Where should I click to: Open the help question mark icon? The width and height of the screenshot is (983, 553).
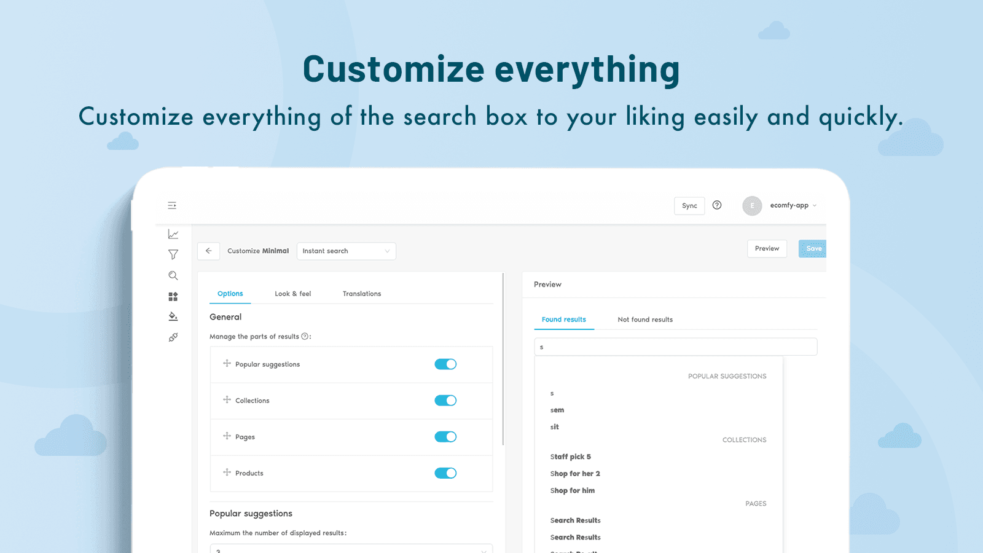tap(717, 205)
